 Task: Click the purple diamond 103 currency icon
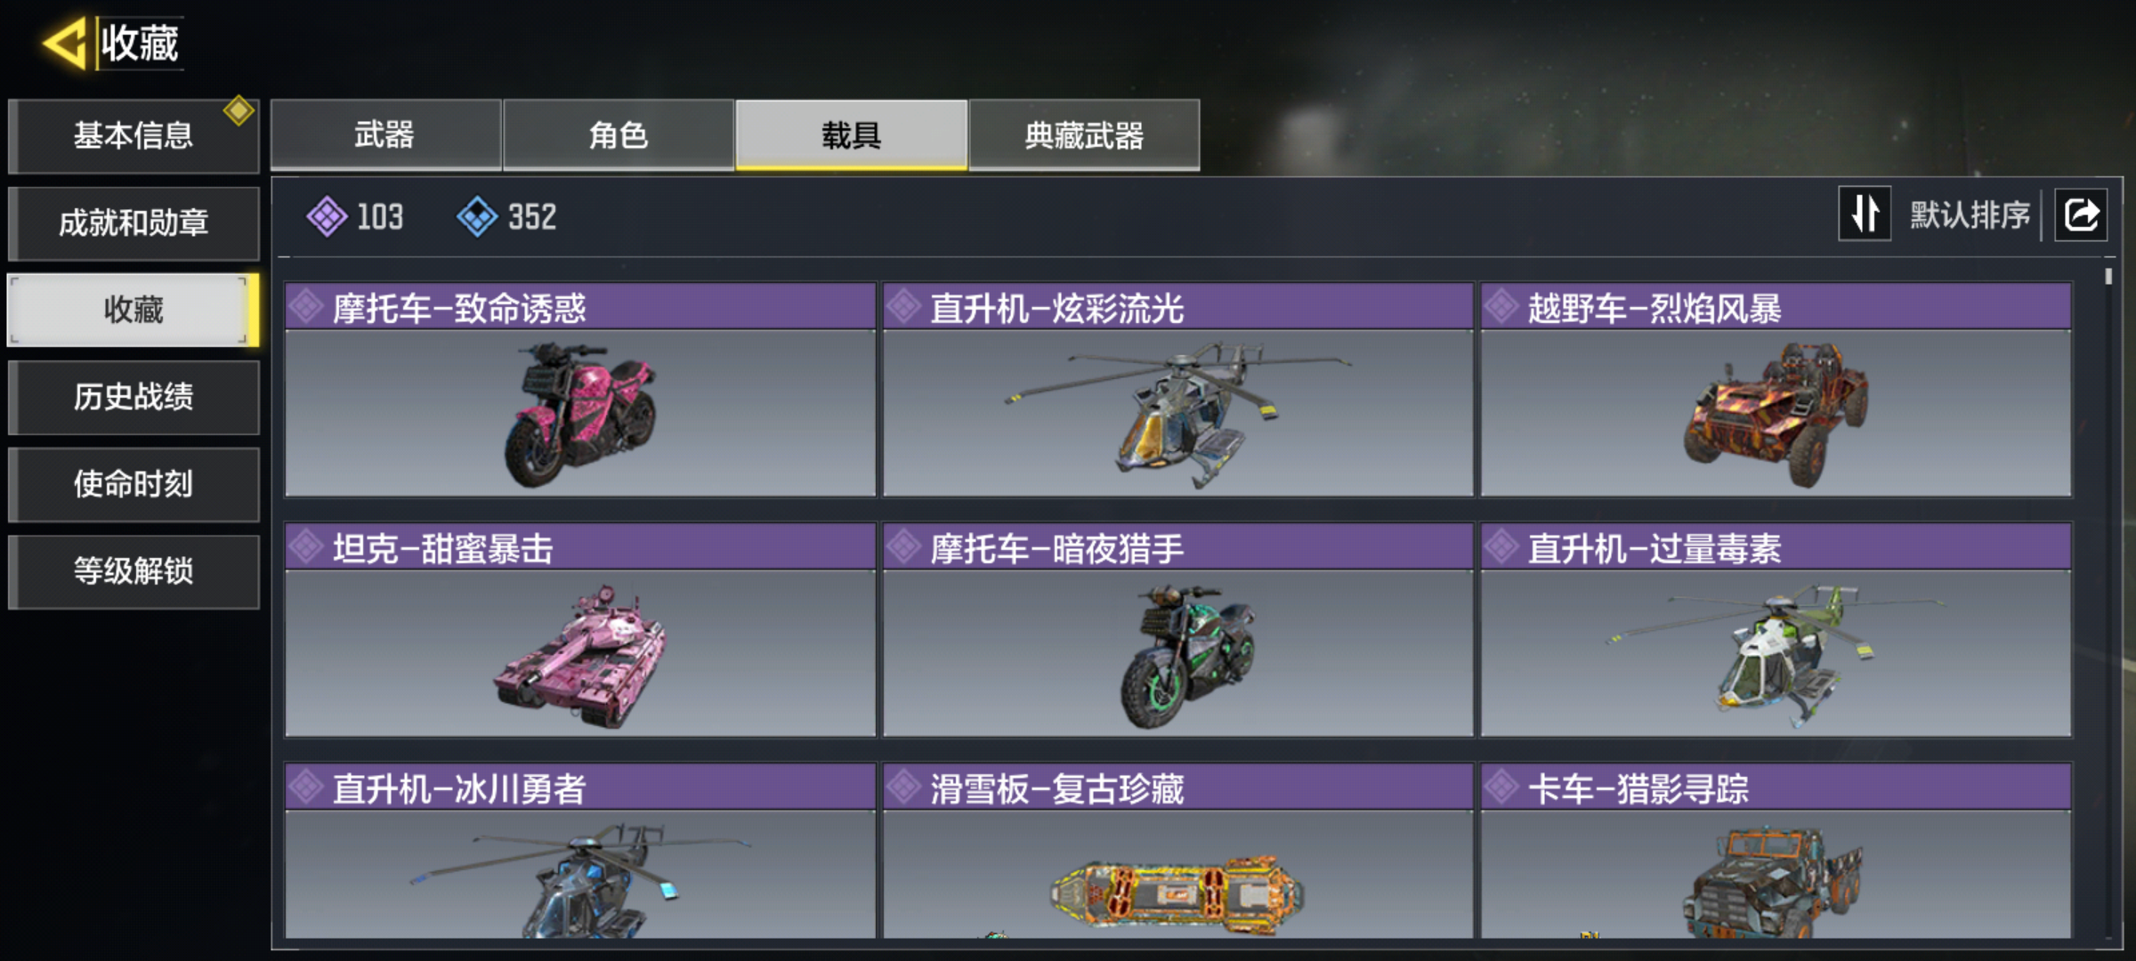tap(328, 216)
